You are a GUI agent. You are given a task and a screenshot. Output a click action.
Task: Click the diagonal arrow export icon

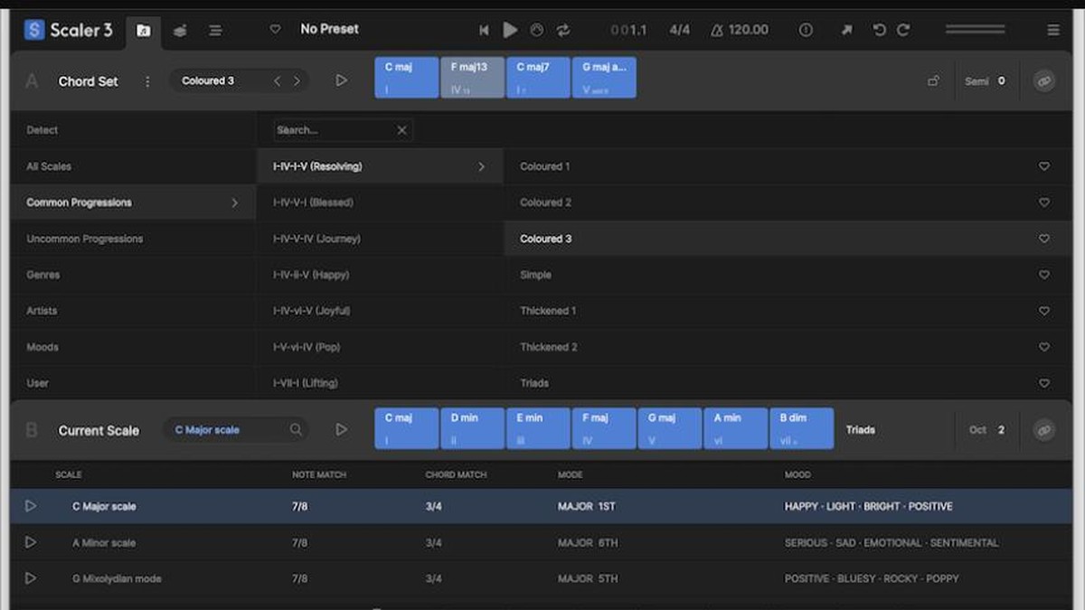[x=846, y=30]
